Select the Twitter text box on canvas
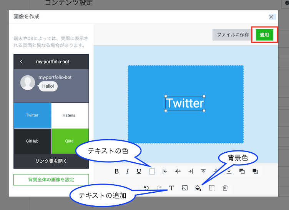The width and height of the screenshot is (289, 210). (185, 103)
